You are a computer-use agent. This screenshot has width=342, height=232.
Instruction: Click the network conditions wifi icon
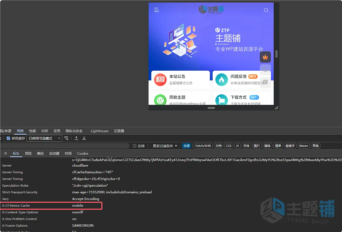66,138
